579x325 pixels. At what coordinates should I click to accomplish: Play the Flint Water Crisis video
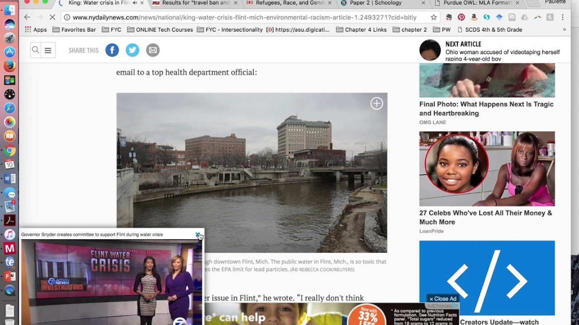pyautogui.click(x=112, y=282)
